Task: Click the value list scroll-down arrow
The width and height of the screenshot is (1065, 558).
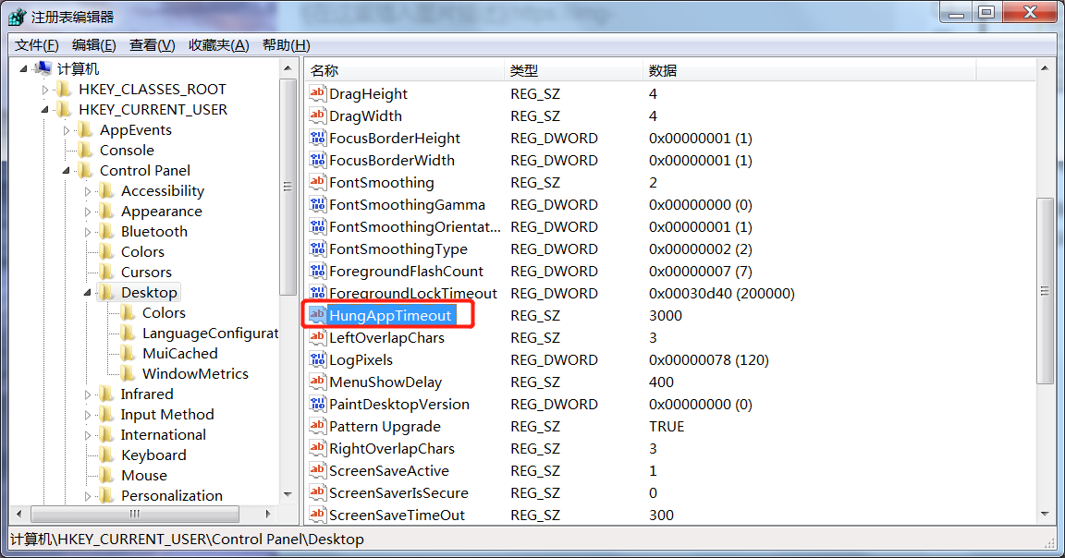Action: [x=1045, y=514]
